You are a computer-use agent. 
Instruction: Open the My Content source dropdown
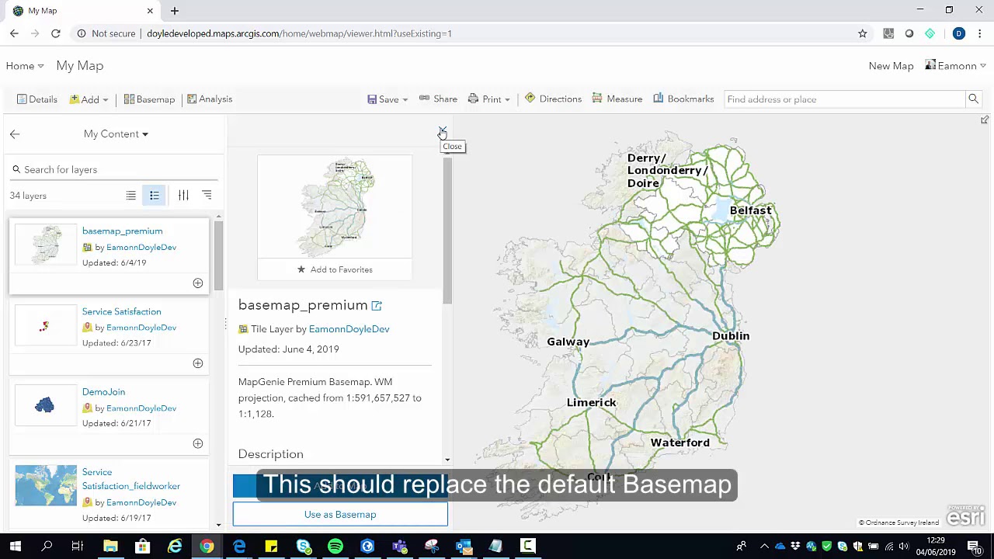[x=116, y=134]
